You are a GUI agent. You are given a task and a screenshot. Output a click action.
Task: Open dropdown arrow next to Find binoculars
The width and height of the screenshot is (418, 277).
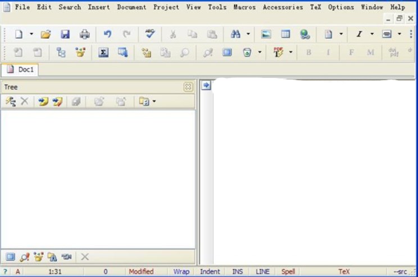click(248, 34)
